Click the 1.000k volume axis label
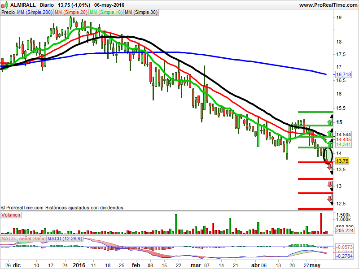The image size is (359, 269). click(343, 219)
